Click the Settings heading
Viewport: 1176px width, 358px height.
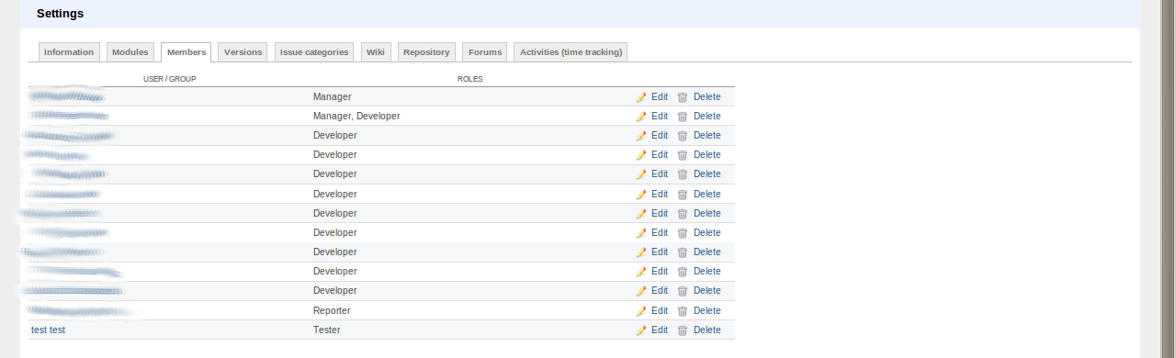tap(60, 14)
